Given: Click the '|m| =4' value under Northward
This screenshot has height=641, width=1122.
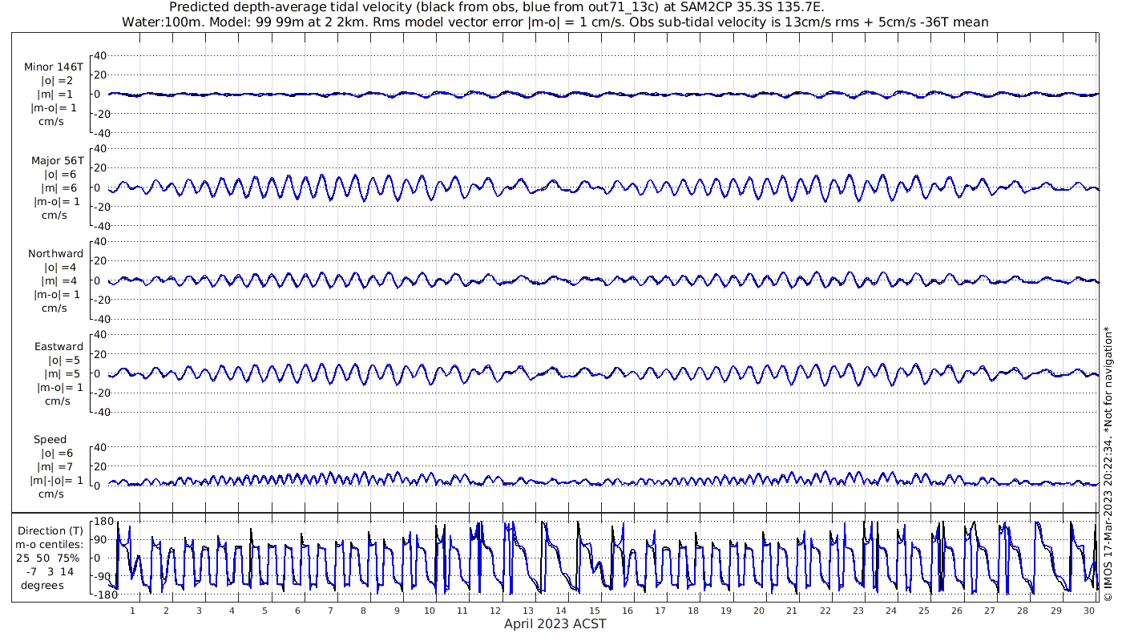Looking at the screenshot, I should click(x=61, y=280).
